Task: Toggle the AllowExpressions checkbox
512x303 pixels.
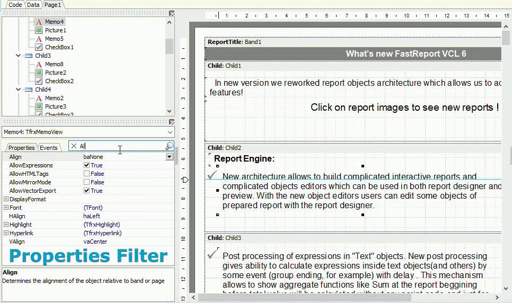Action: coord(87,165)
